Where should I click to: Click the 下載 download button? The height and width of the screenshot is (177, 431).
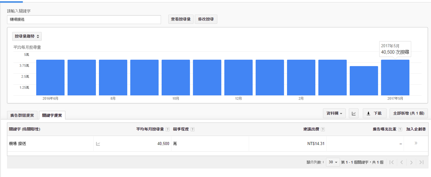(x=374, y=113)
